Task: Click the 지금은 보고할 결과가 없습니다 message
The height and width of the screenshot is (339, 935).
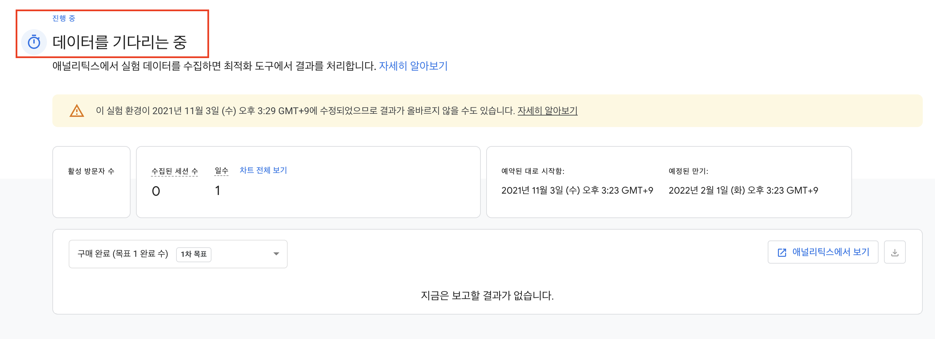Action: [487, 296]
